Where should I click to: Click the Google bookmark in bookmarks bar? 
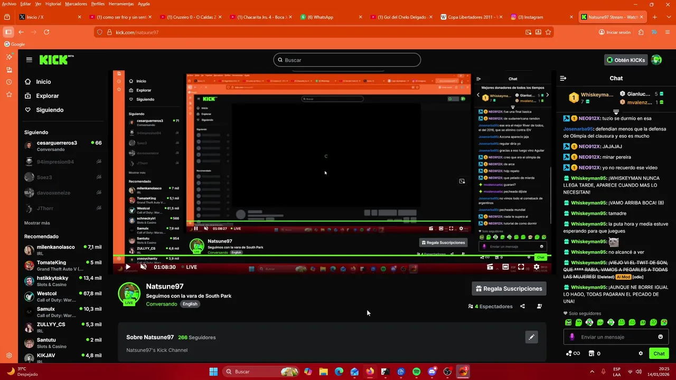tap(14, 44)
